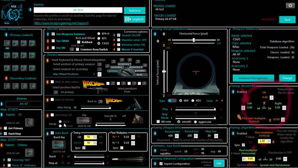Check the Use SKI option
The height and width of the screenshot is (168, 298).
coord(53,48)
